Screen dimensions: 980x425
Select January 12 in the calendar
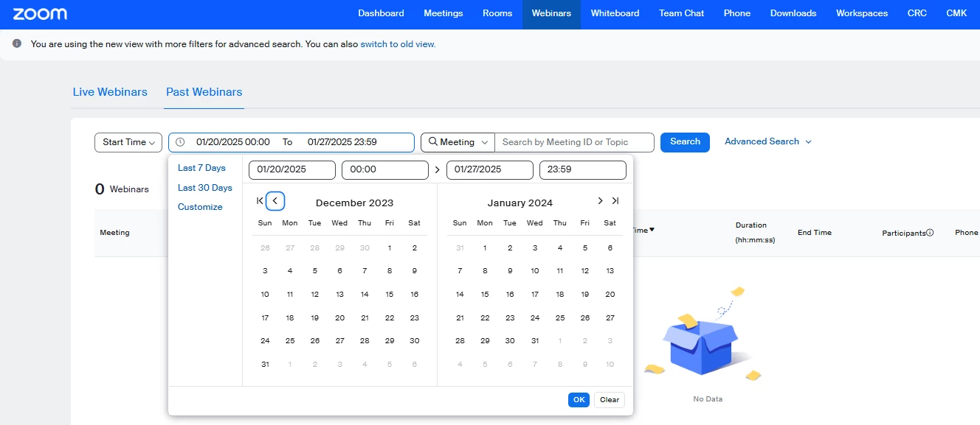[584, 271]
